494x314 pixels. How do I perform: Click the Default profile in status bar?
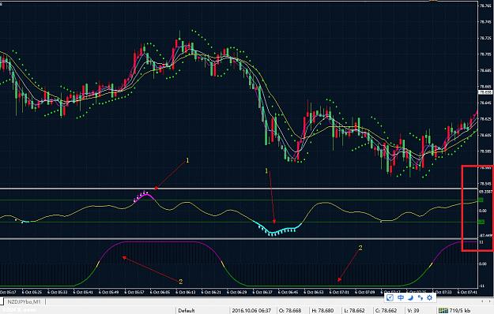(x=187, y=311)
